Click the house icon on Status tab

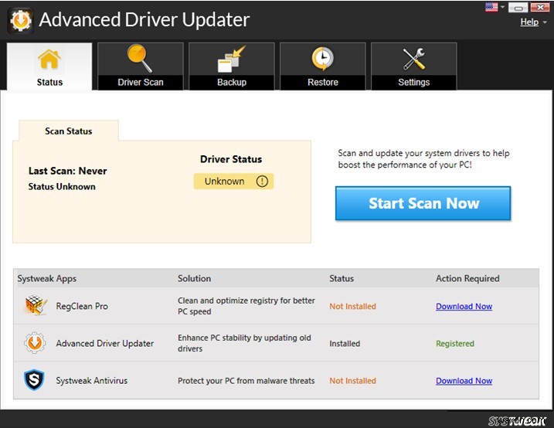[x=49, y=59]
